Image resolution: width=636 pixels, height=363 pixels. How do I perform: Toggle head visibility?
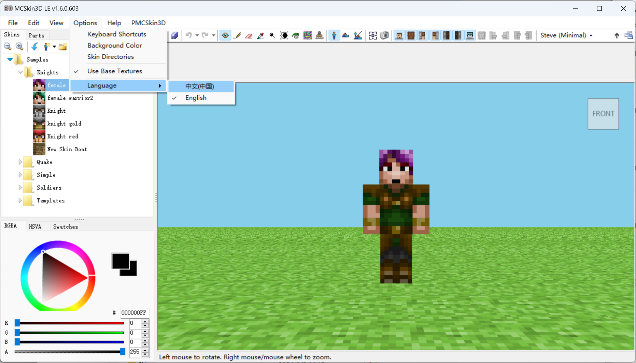[399, 36]
